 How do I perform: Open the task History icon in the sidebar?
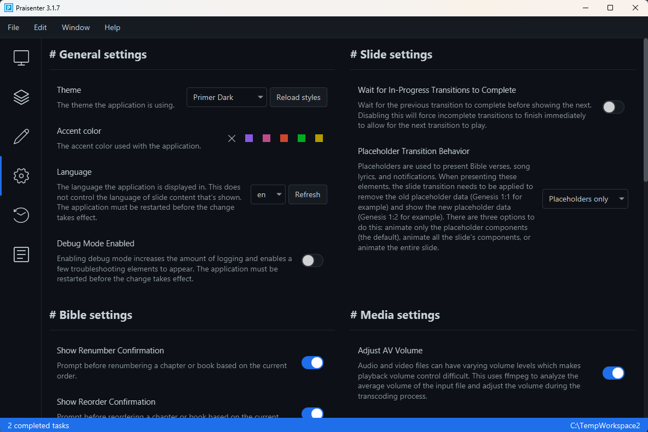21,215
